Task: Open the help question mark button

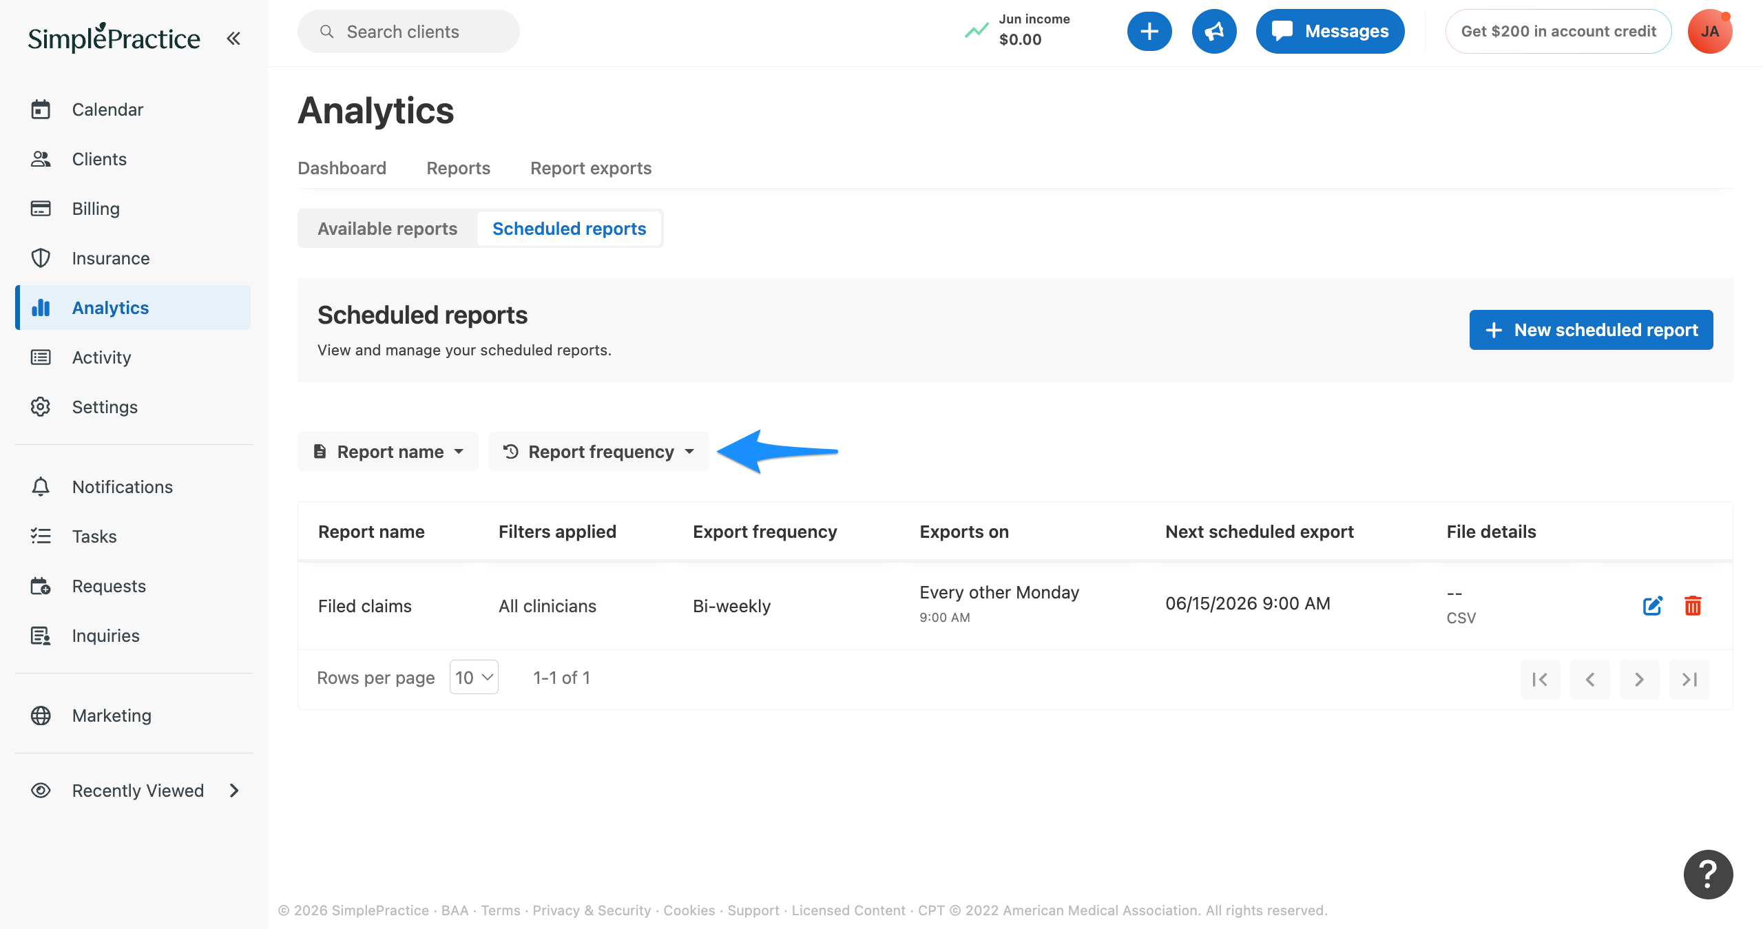Action: tap(1709, 875)
